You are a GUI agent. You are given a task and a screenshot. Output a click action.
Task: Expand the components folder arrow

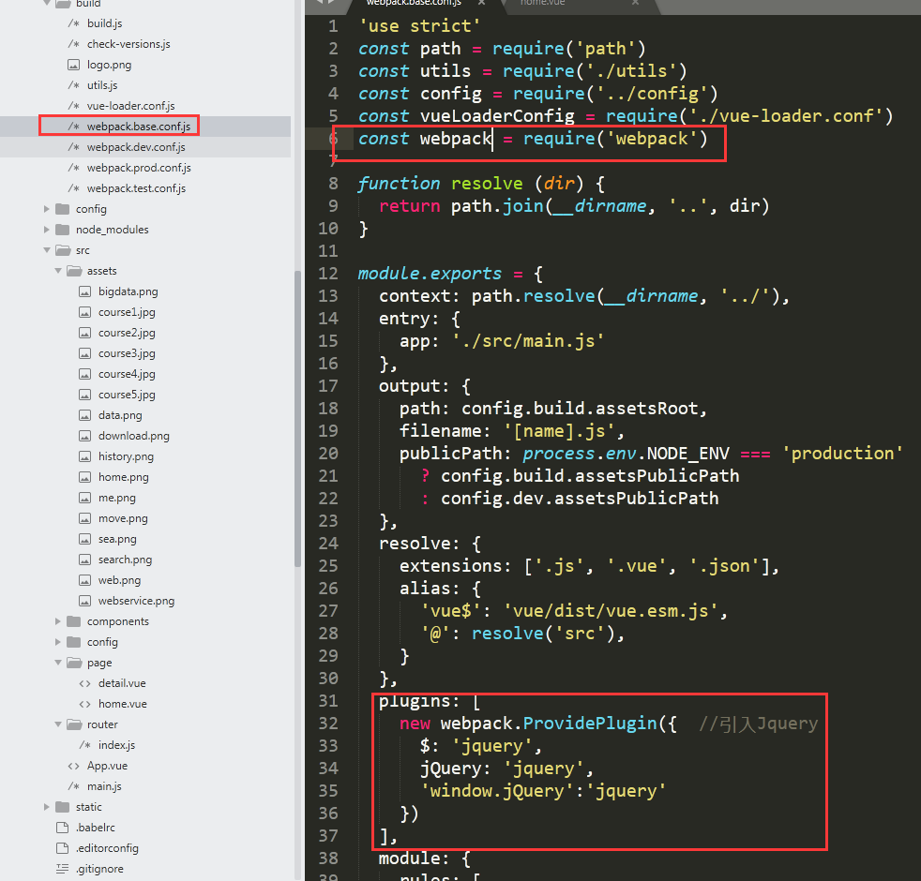[58, 621]
